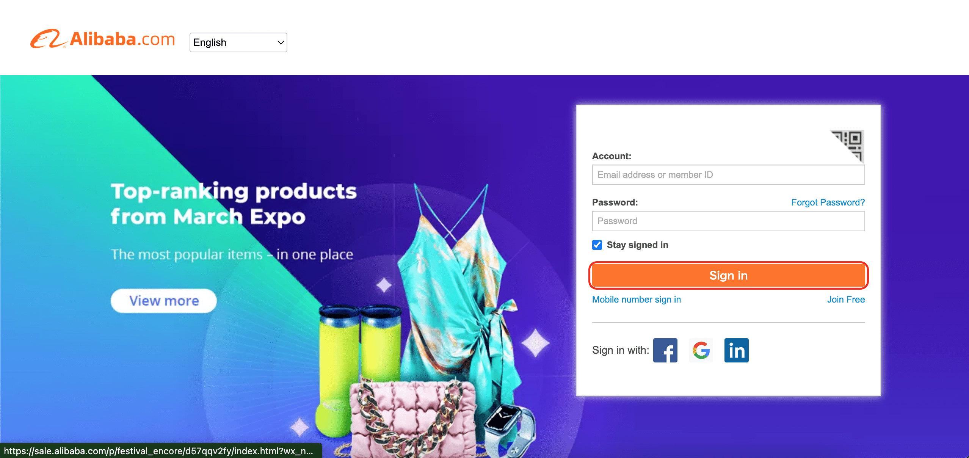Click the Join Free link
This screenshot has height=458, width=969.
pos(846,300)
